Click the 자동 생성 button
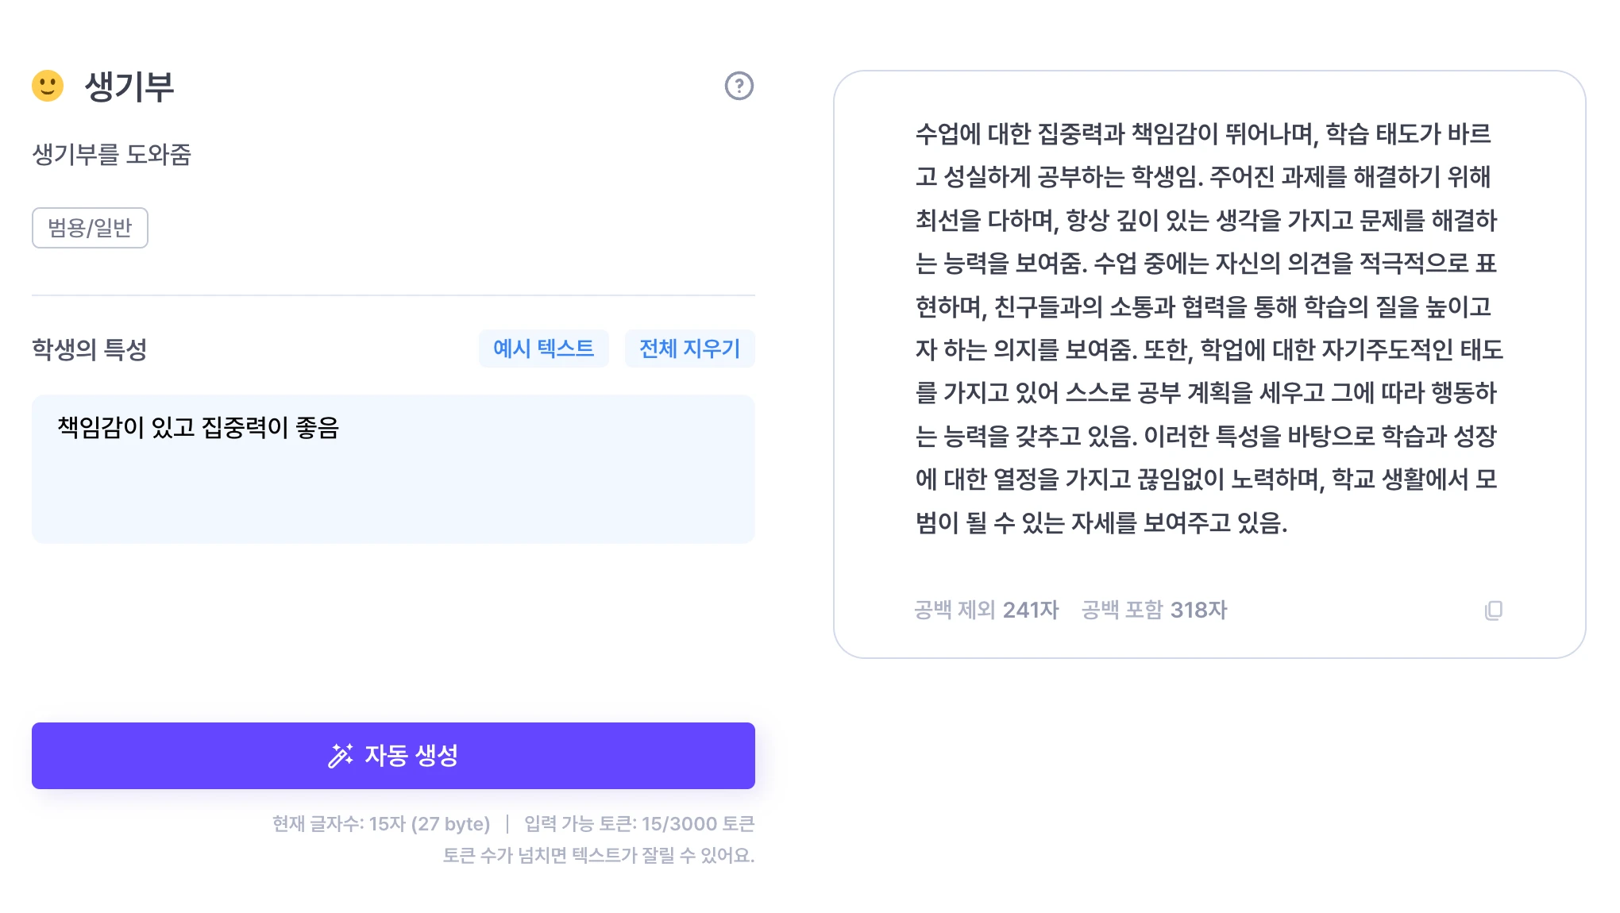 [393, 756]
